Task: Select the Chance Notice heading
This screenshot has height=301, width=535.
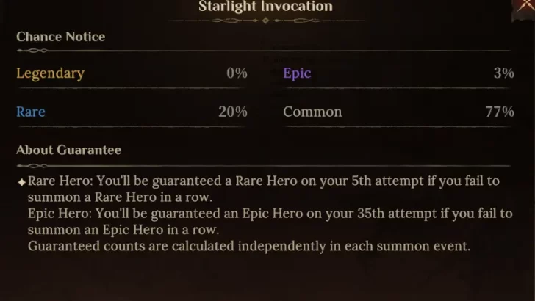Action: point(60,37)
